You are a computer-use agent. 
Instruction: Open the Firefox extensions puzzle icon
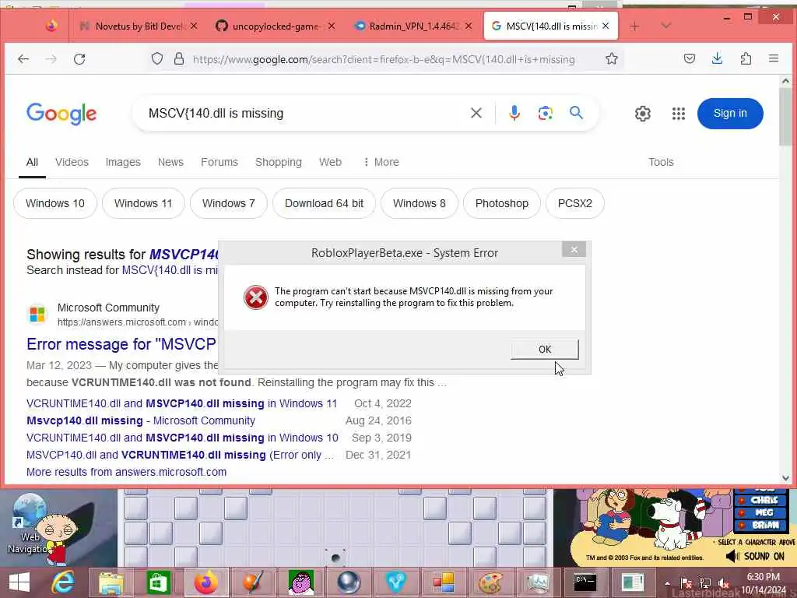tap(746, 59)
